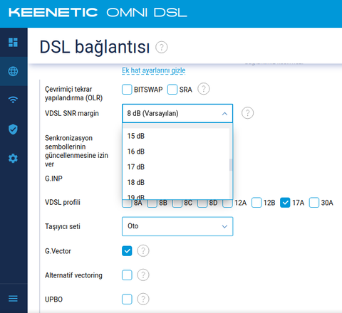Image resolution: width=342 pixels, height=313 pixels.
Task: Open the security shield icon in sidebar
Action: 13,129
